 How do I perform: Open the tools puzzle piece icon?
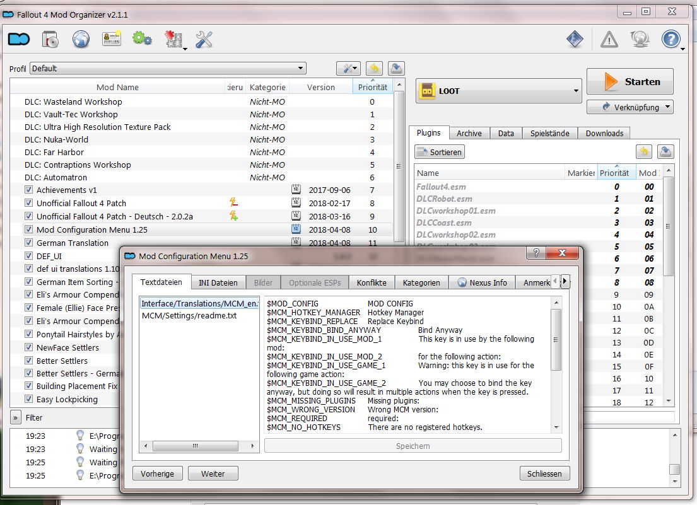tap(174, 40)
